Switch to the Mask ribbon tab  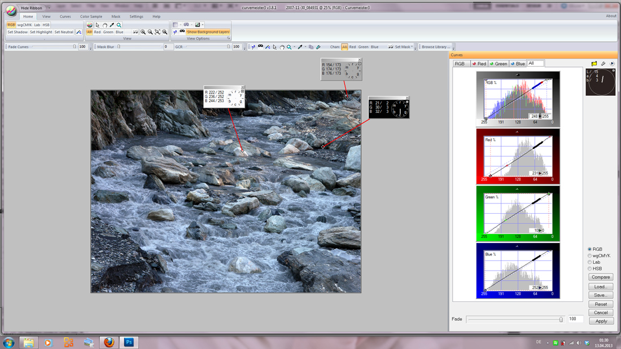click(116, 16)
